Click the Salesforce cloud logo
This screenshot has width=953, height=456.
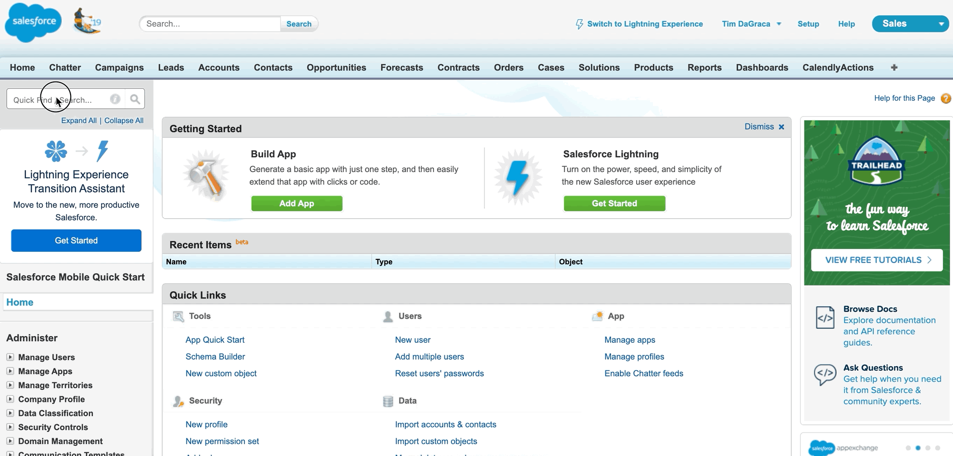pos(32,22)
